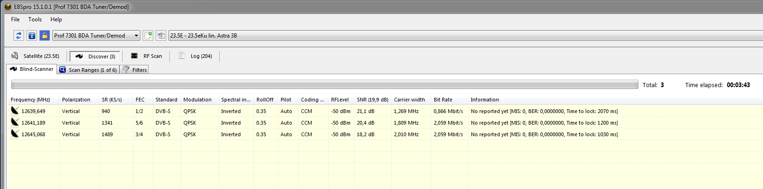Switch to the RF Scan view
The height and width of the screenshot is (189, 763).
pyautogui.click(x=147, y=56)
